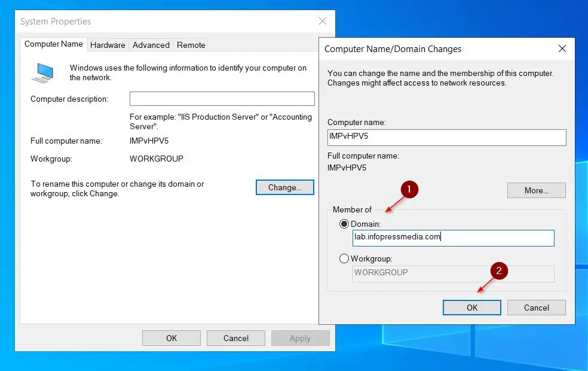Cancel the Computer Name/Domain Changes dialog

point(536,308)
